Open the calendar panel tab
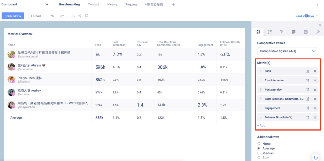Viewport: 324px width, 161px height. click(x=306, y=32)
